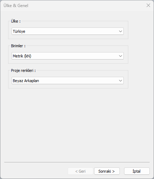Cancel the wizard with İptal
The width and height of the screenshot is (154, 179).
[x=137, y=171]
